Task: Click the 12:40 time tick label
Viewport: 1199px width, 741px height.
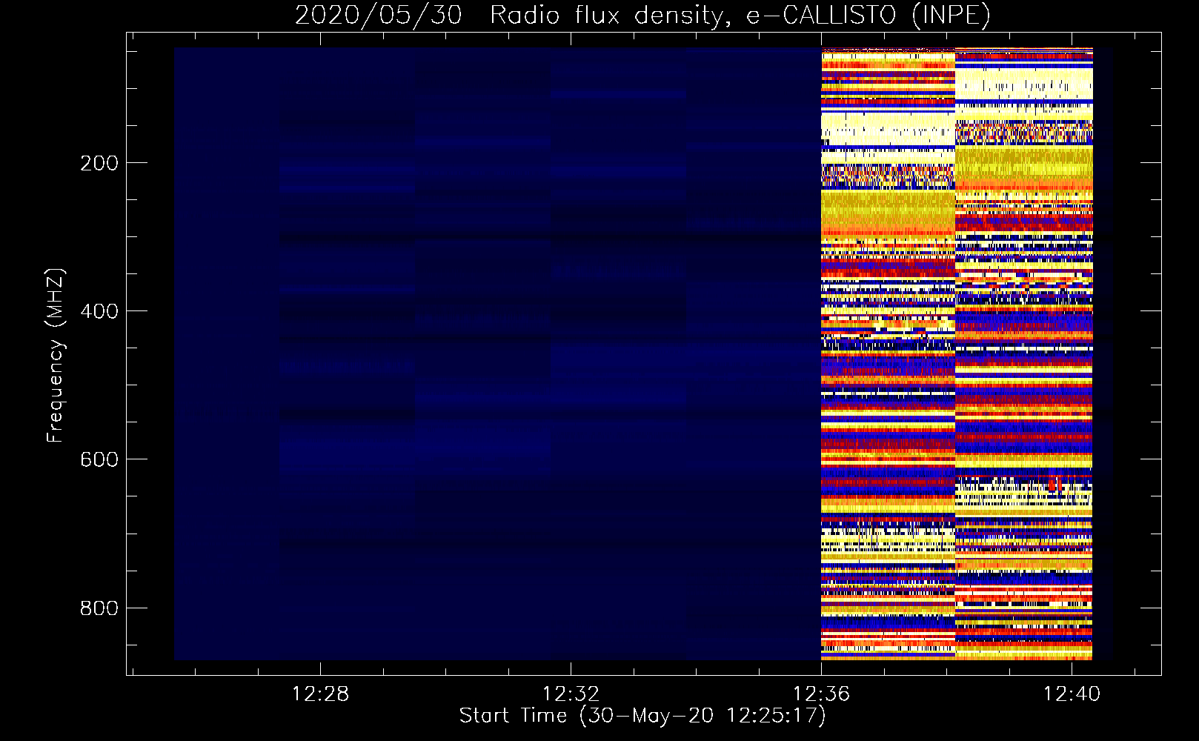Action: click(1072, 694)
